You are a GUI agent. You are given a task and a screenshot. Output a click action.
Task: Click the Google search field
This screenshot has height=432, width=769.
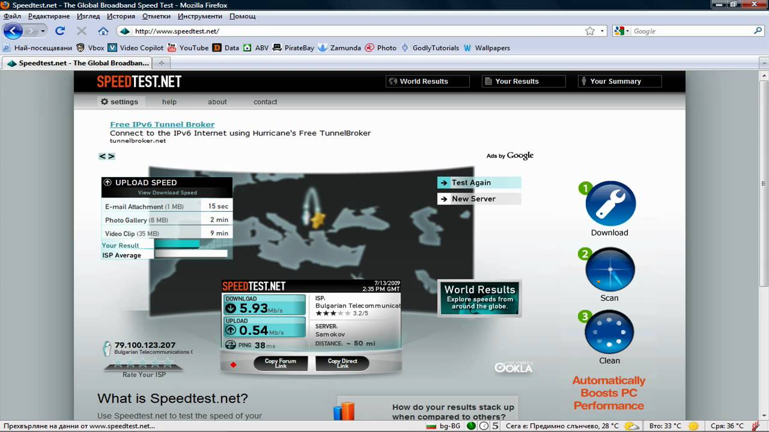692,31
